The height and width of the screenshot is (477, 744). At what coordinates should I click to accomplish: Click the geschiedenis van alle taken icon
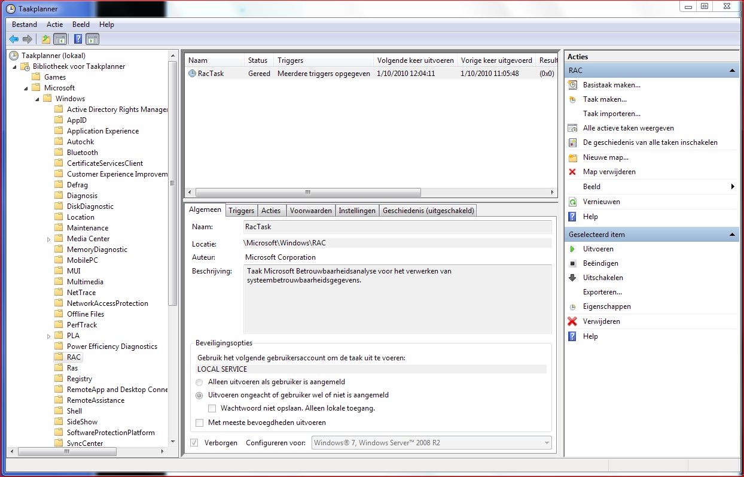coord(572,142)
